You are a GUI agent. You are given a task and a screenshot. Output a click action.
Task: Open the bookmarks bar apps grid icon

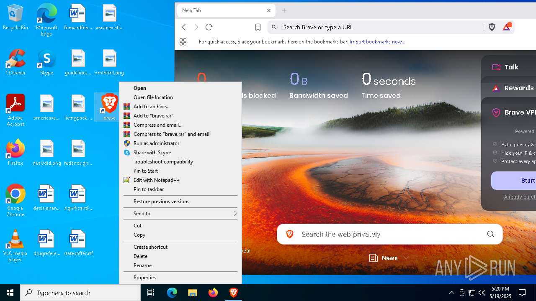183,42
